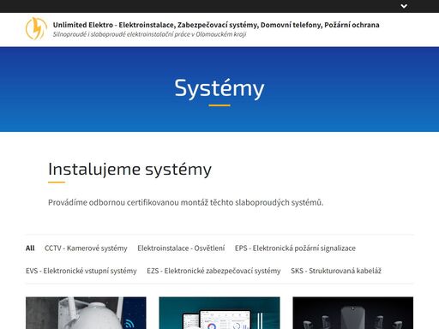Filter by EVS - Elektronické vstupní systémy
This screenshot has width=439, height=329.
coord(81,271)
